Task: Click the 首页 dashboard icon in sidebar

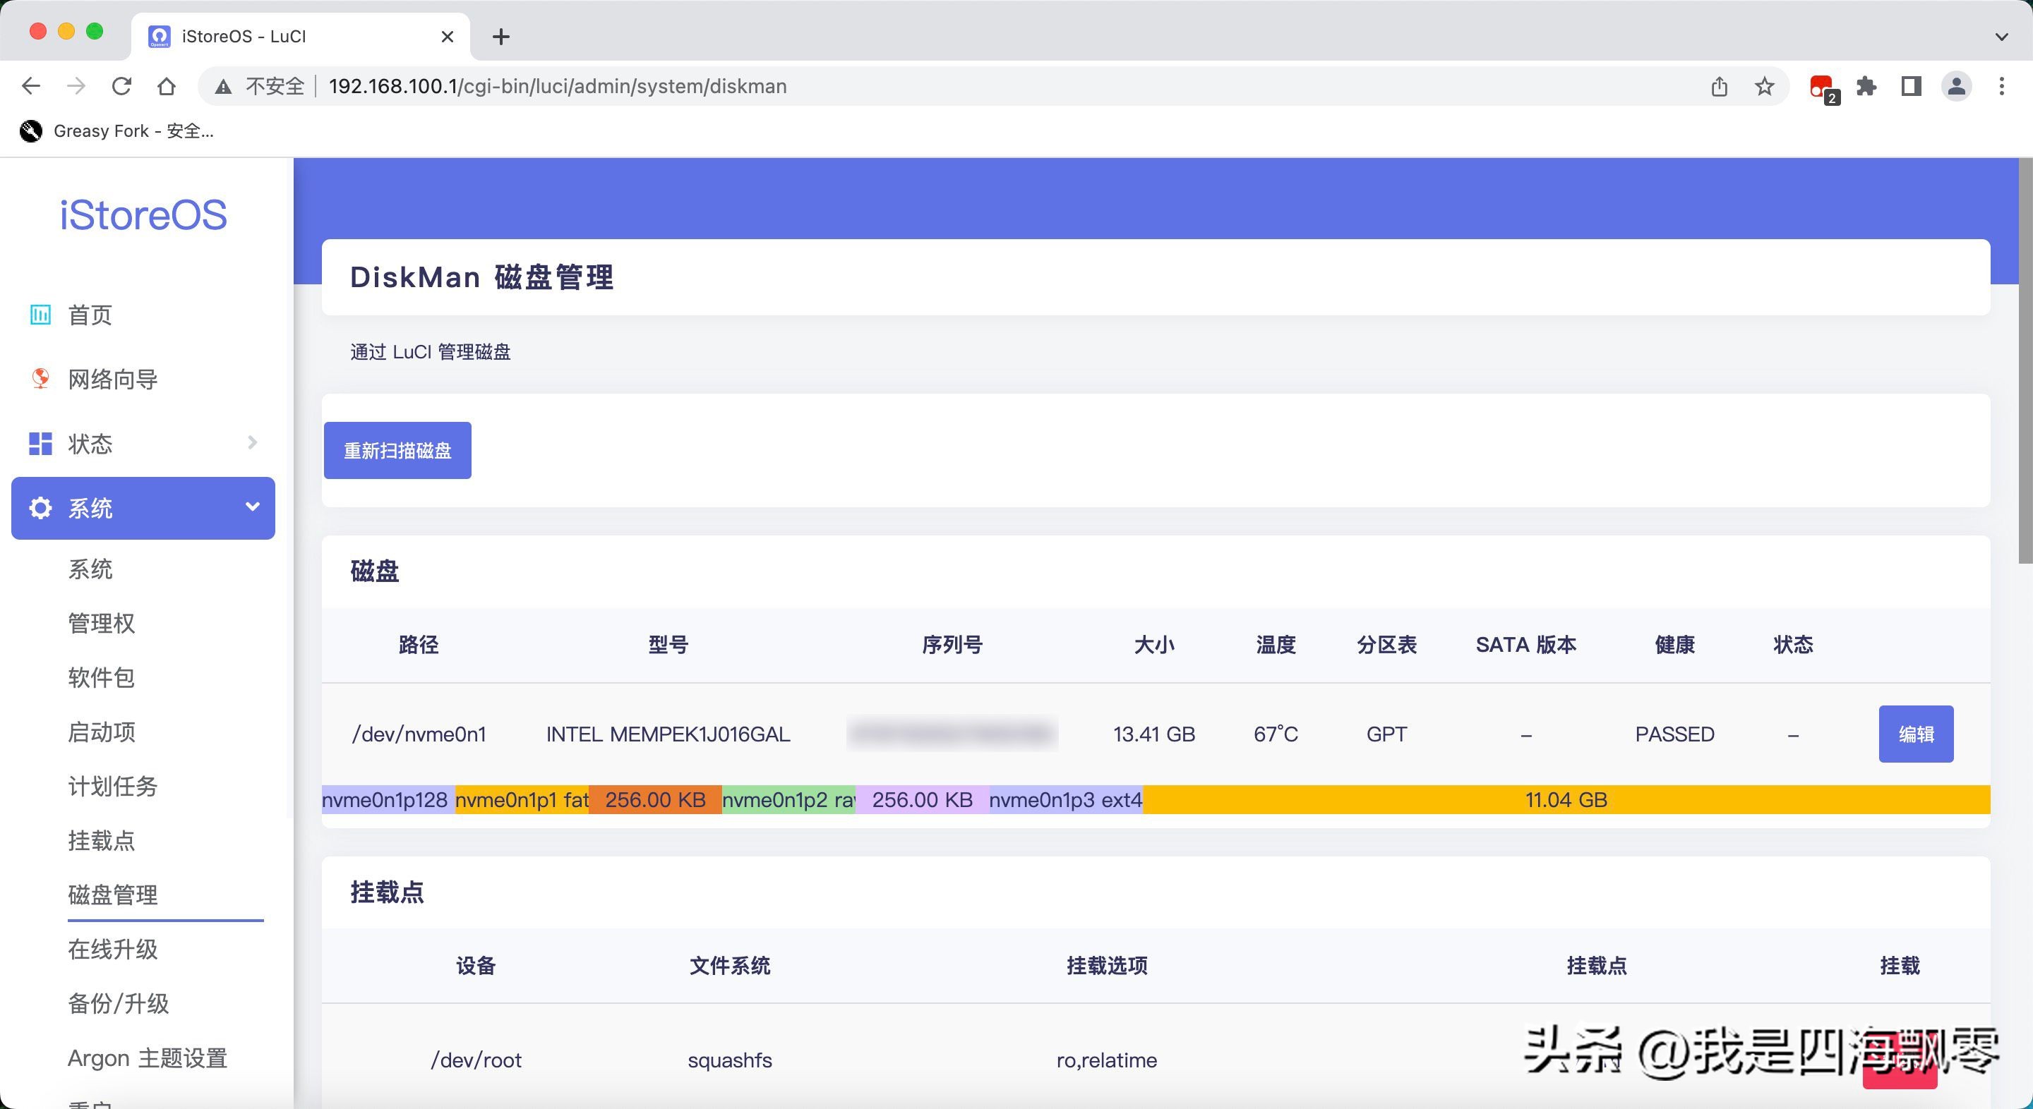Action: pyautogui.click(x=40, y=315)
